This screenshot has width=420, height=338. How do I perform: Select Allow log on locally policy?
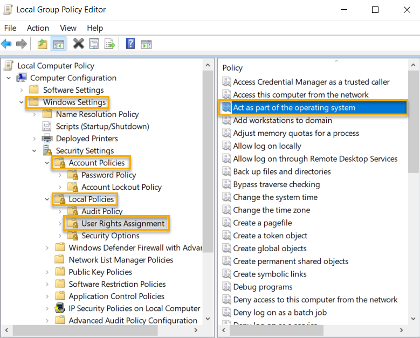(x=267, y=146)
